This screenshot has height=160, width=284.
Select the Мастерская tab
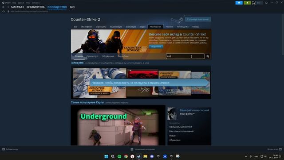click(x=156, y=27)
